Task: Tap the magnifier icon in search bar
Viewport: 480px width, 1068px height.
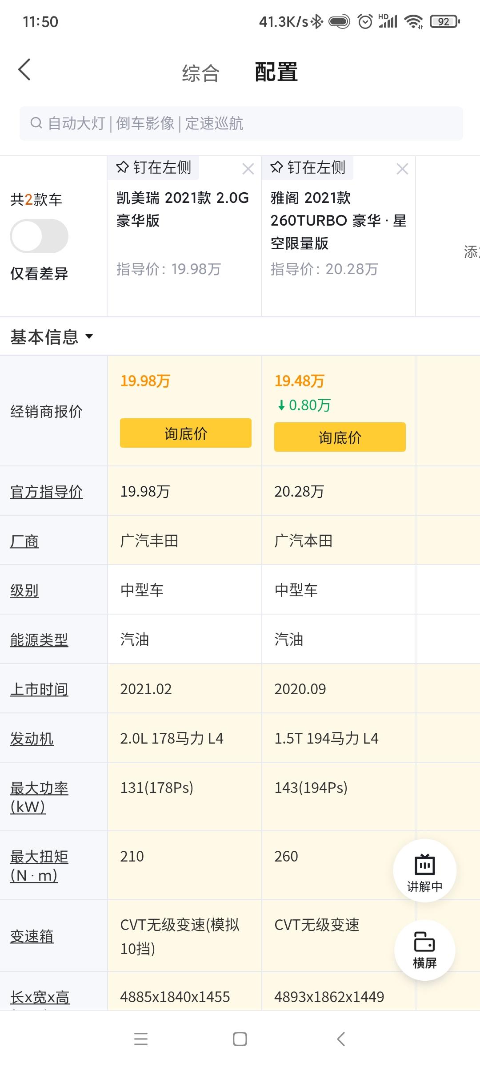Action: 36,123
